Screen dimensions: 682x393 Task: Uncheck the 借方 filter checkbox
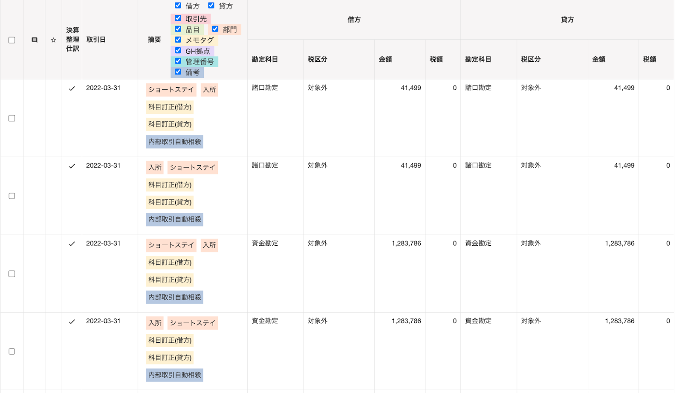point(178,6)
